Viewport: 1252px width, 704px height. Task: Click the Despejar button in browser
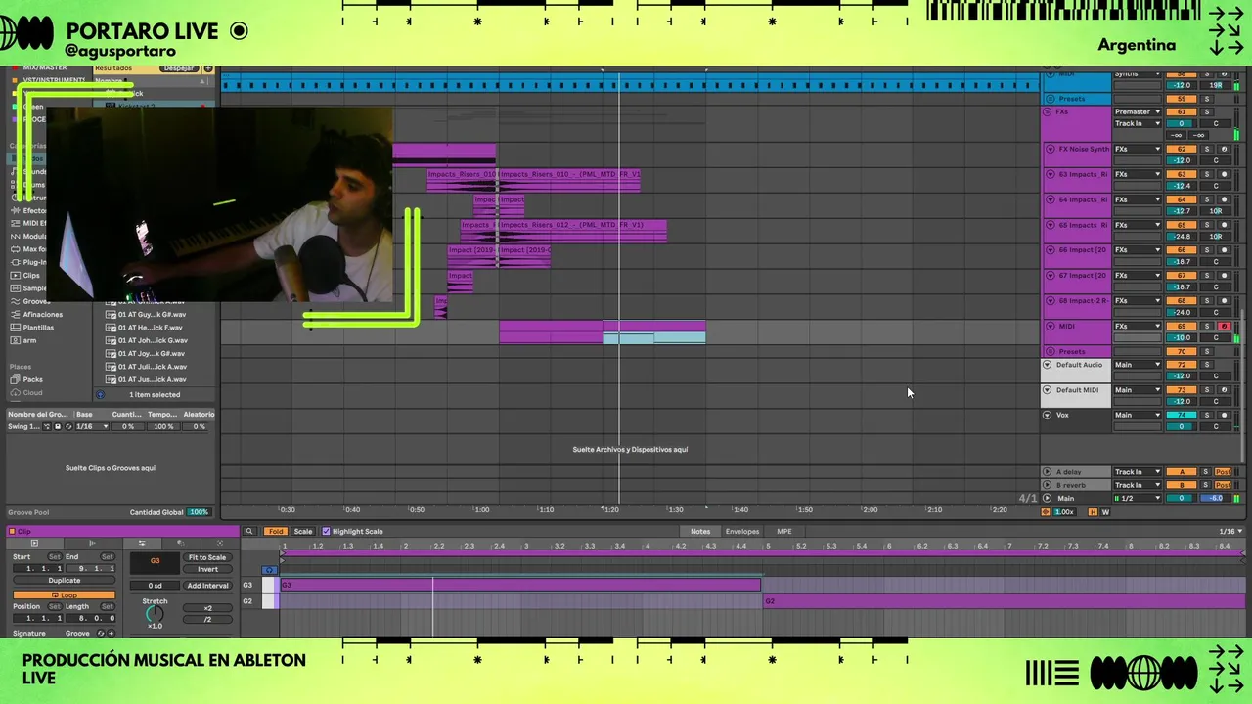pyautogui.click(x=179, y=68)
